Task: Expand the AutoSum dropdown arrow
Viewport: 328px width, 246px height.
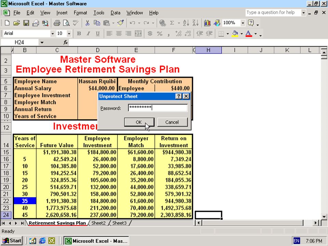Action: coord(179,23)
